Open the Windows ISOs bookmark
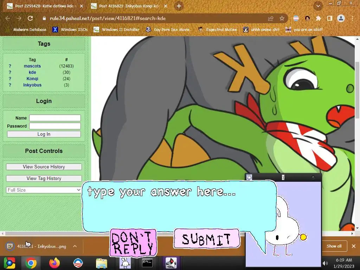Viewport: 360px width, 270px height. pos(70,30)
